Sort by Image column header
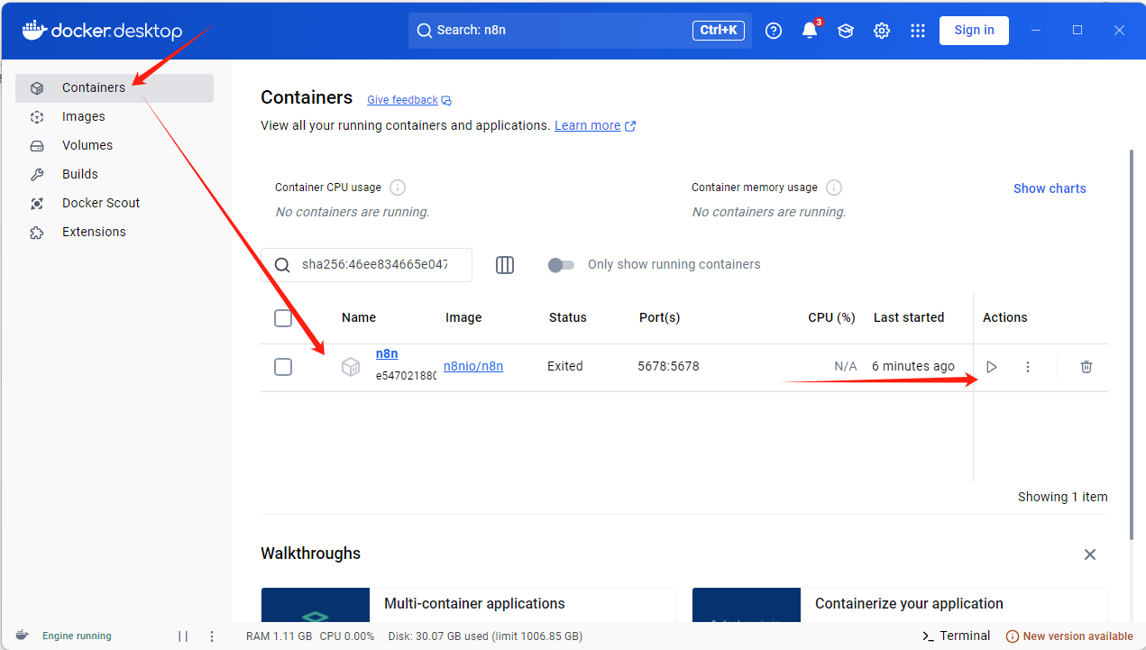Screen dimensions: 1146x650 click(463, 317)
